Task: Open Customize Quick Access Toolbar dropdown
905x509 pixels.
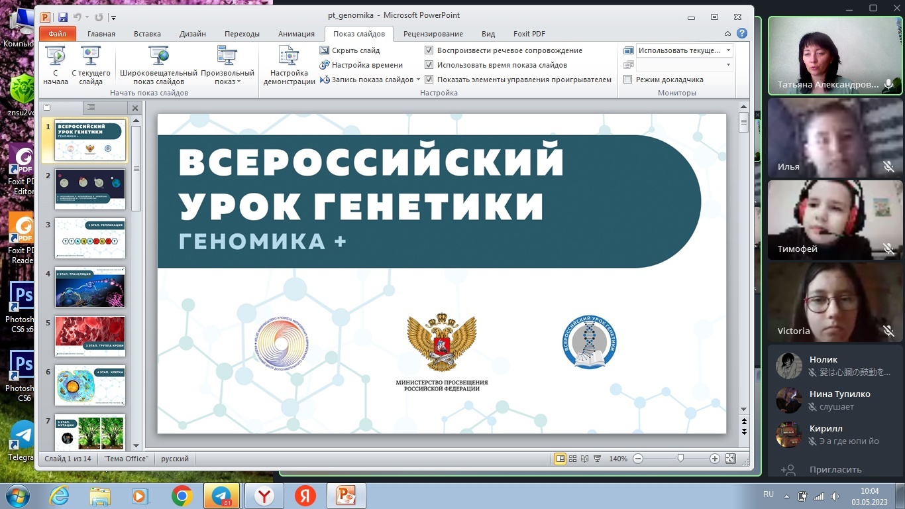Action: tap(114, 17)
